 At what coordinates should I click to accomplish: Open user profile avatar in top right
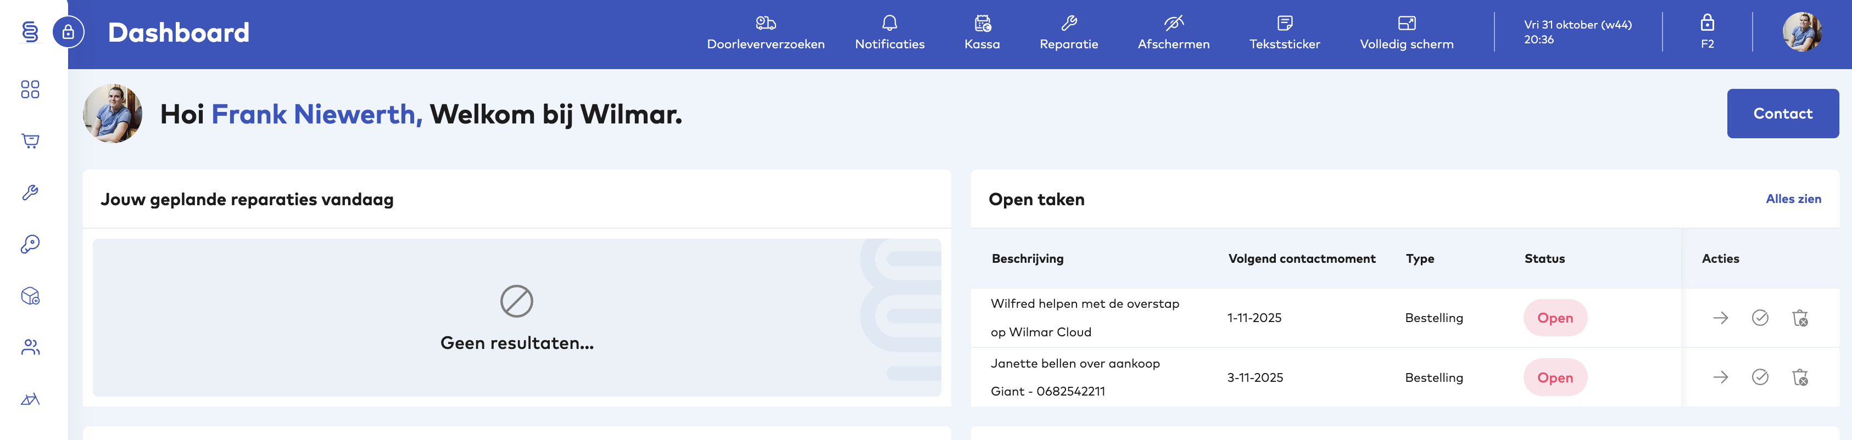click(1801, 32)
